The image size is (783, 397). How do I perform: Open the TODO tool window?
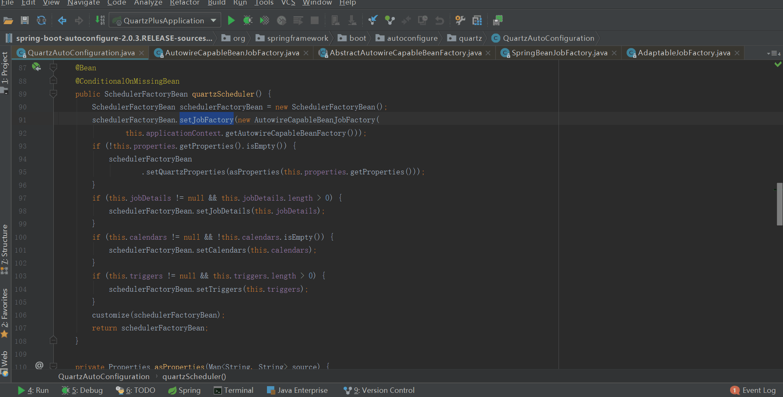pyautogui.click(x=135, y=390)
